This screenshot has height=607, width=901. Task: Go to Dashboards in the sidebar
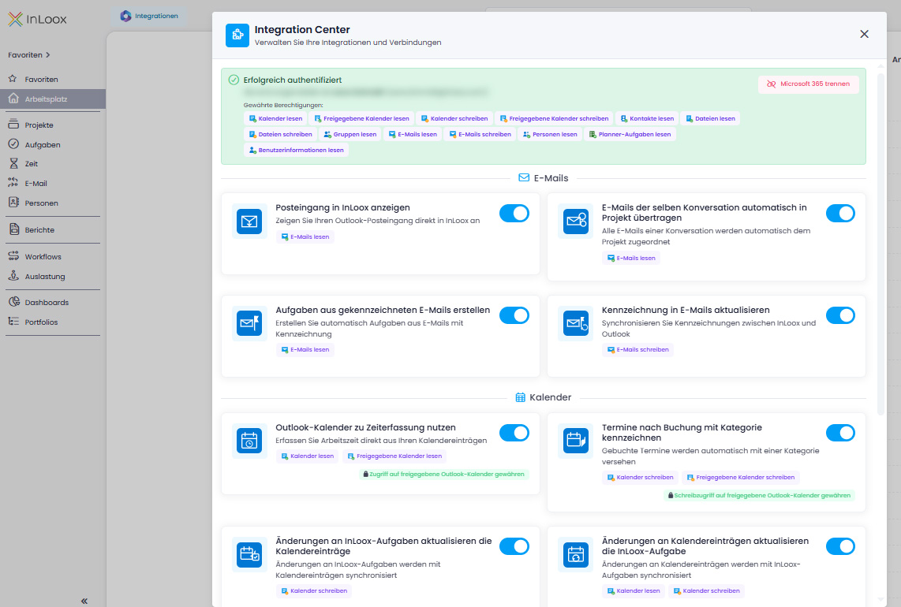point(46,303)
